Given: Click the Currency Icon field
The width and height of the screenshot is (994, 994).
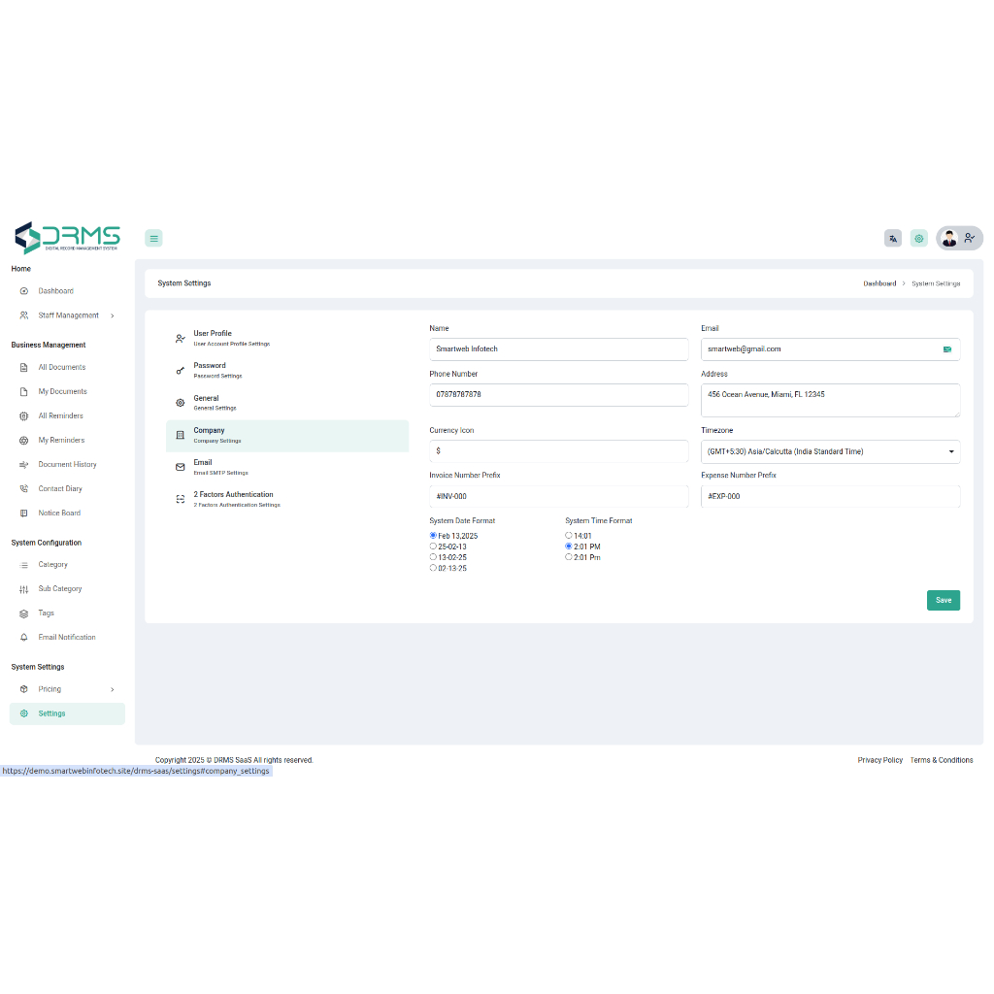Looking at the screenshot, I should click(x=558, y=451).
